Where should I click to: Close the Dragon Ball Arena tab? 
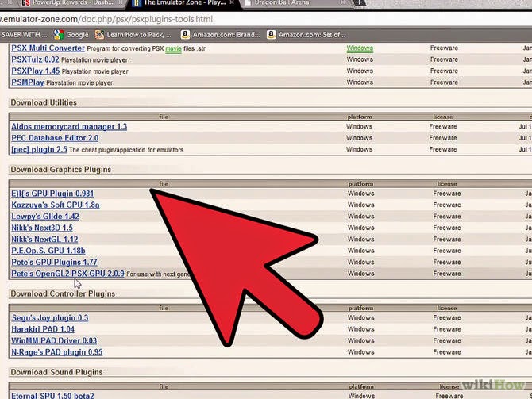point(343,2)
